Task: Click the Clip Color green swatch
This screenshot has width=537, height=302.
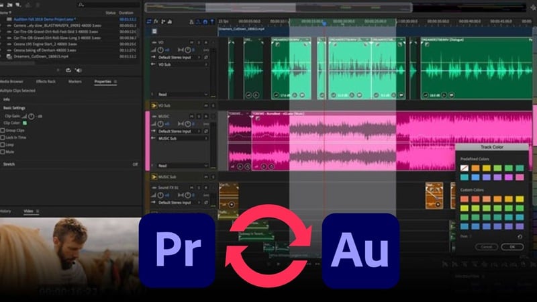Action: point(25,123)
